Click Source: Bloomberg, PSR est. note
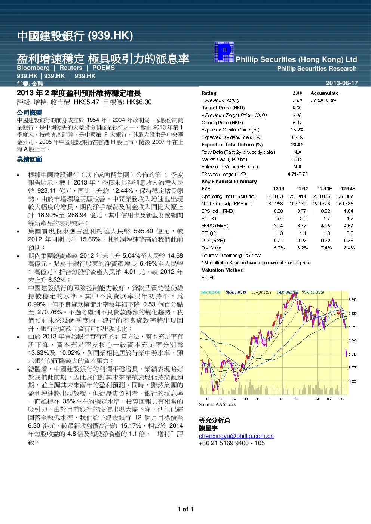The image size is (371, 524). pos(232,255)
